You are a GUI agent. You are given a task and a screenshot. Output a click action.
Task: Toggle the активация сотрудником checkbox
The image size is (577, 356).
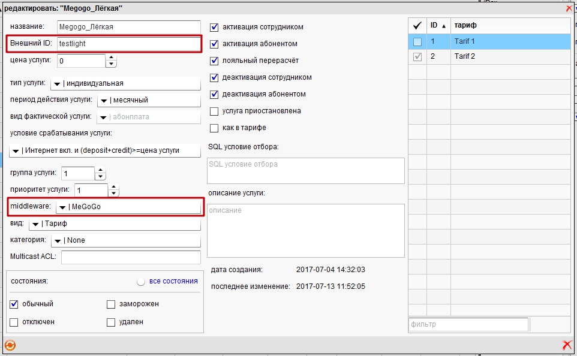[x=214, y=27]
